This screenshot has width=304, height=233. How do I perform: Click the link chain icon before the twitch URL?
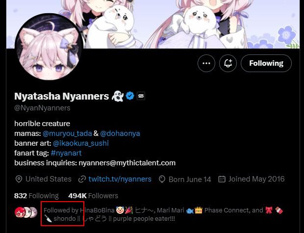click(82, 179)
